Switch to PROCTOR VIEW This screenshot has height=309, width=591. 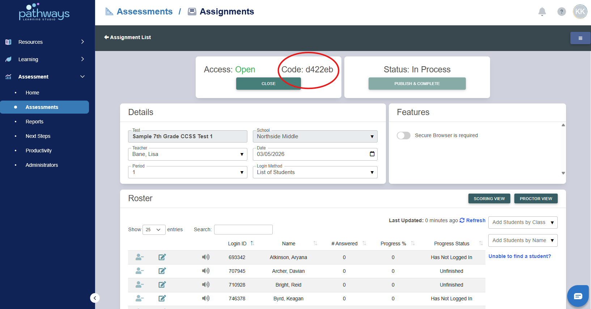click(536, 199)
